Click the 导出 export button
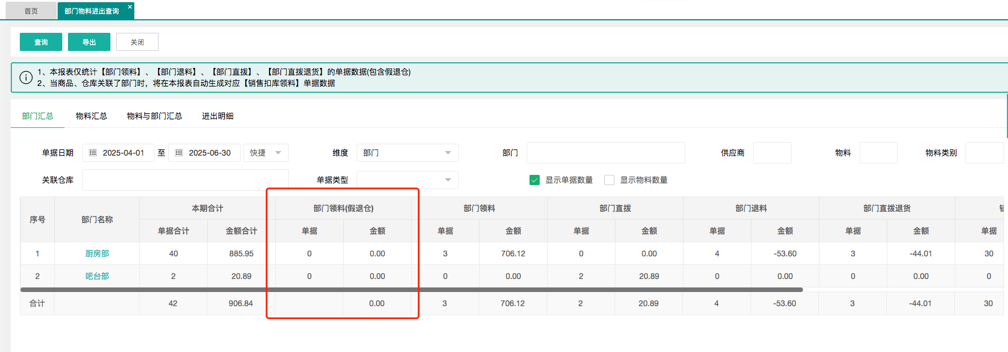Image resolution: width=1008 pixels, height=352 pixels. (x=89, y=42)
